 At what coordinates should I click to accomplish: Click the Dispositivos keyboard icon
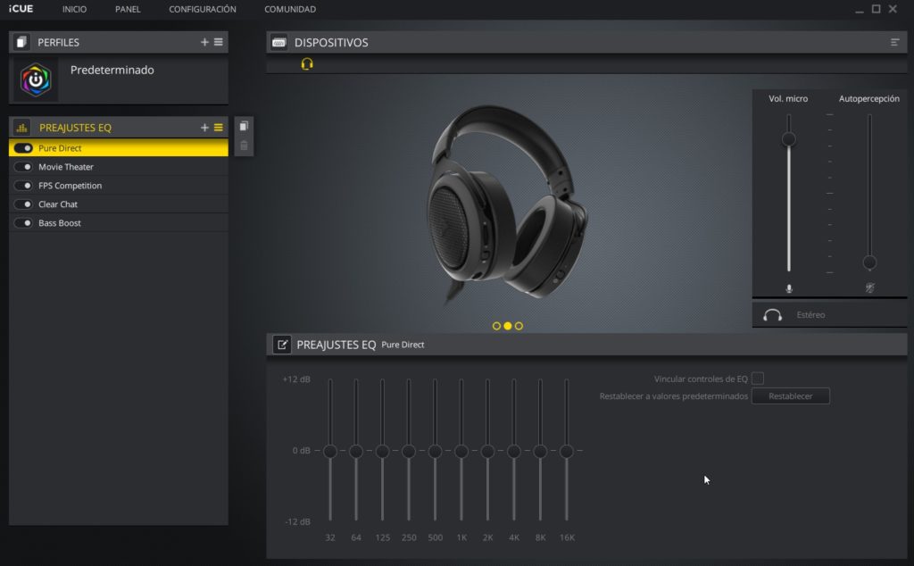pyautogui.click(x=279, y=42)
